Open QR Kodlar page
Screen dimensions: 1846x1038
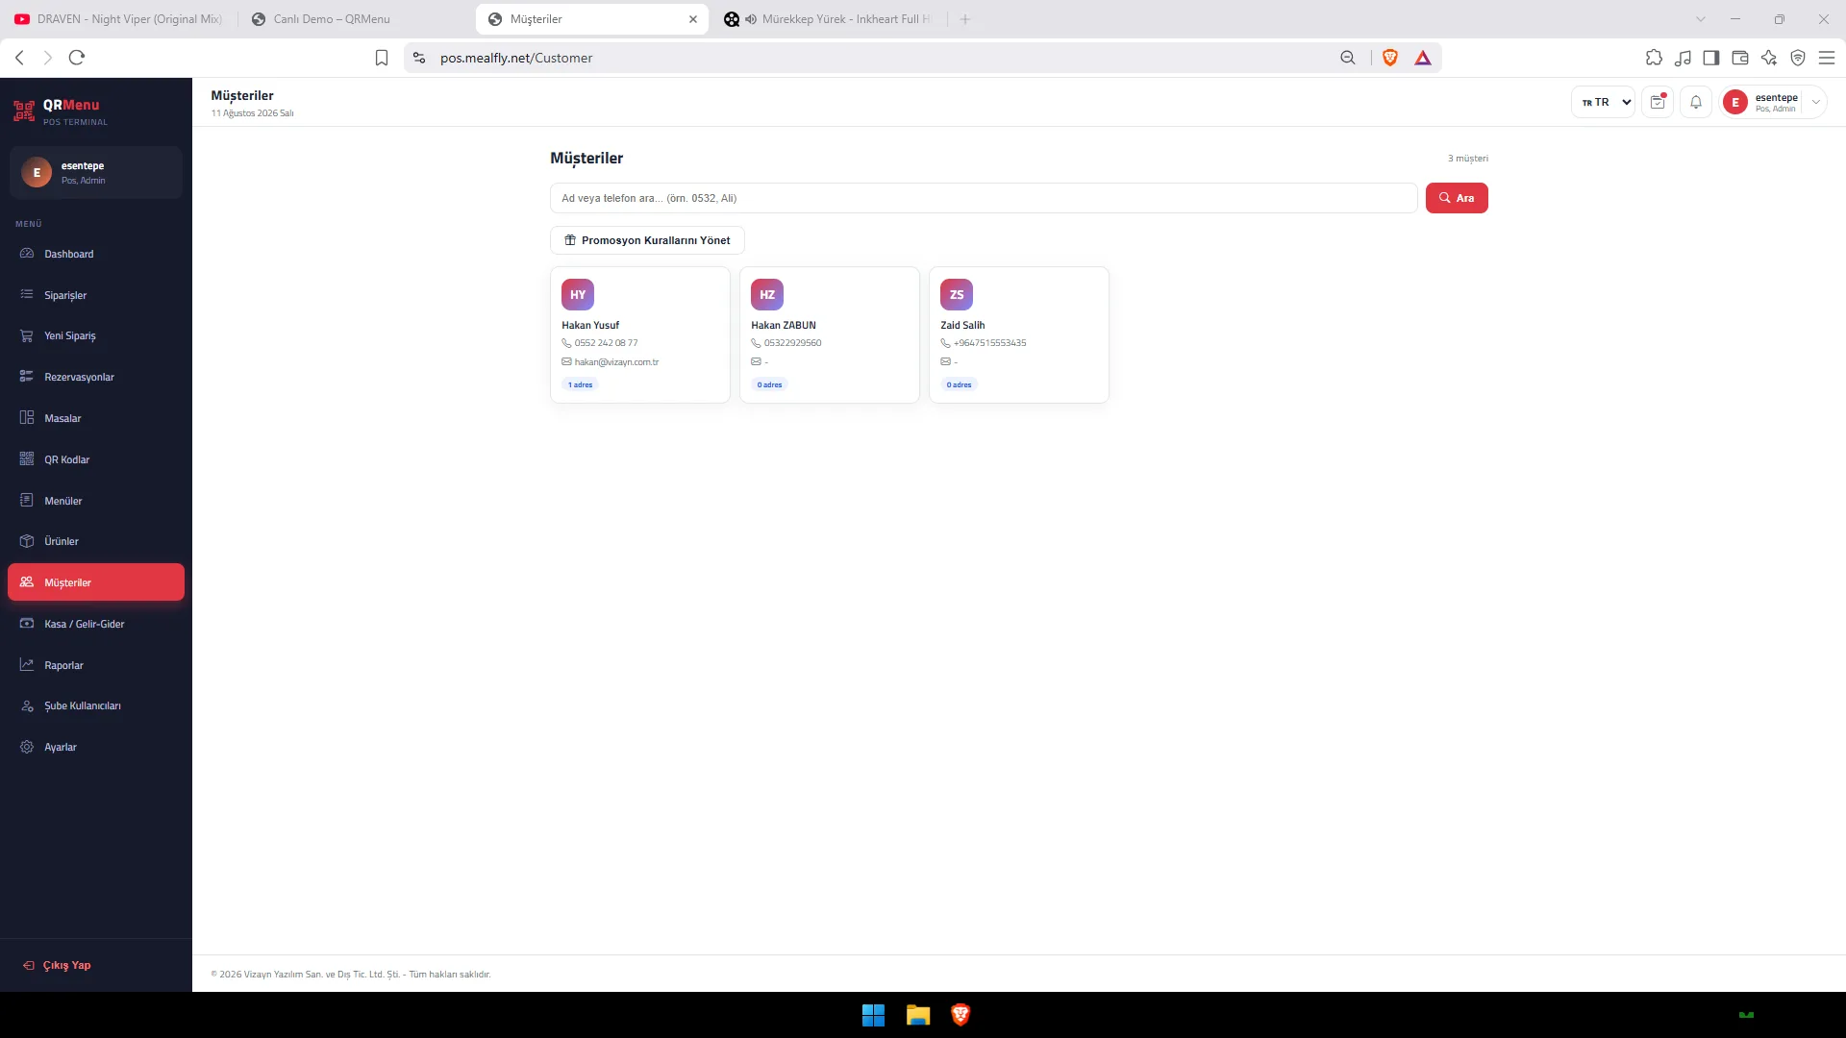(x=96, y=459)
